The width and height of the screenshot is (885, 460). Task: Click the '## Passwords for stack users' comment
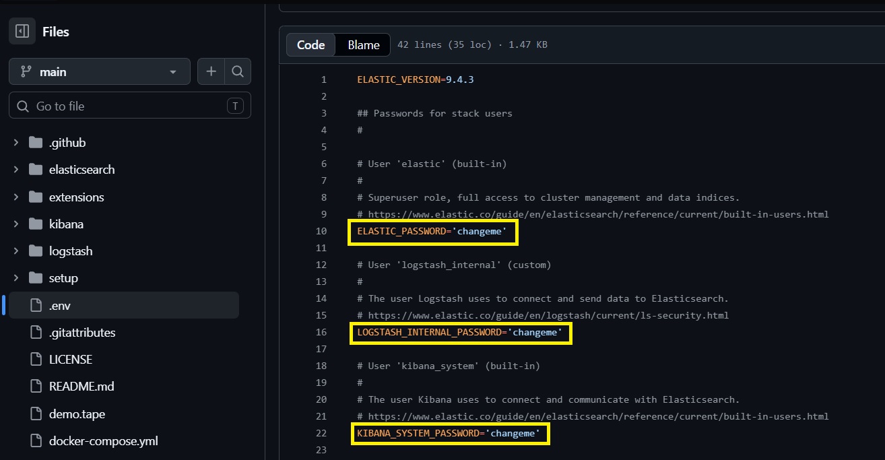(434, 113)
